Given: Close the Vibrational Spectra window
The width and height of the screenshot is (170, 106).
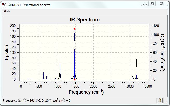Looking at the screenshot, I should point(162,4).
